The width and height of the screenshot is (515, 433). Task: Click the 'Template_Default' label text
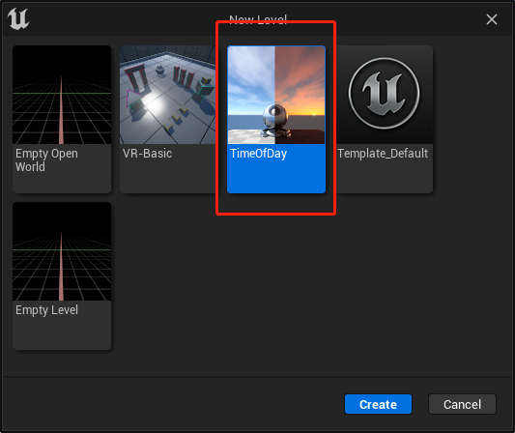(x=383, y=154)
